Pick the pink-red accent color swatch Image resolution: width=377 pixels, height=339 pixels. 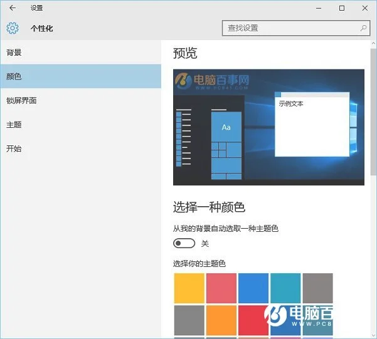(x=221, y=288)
